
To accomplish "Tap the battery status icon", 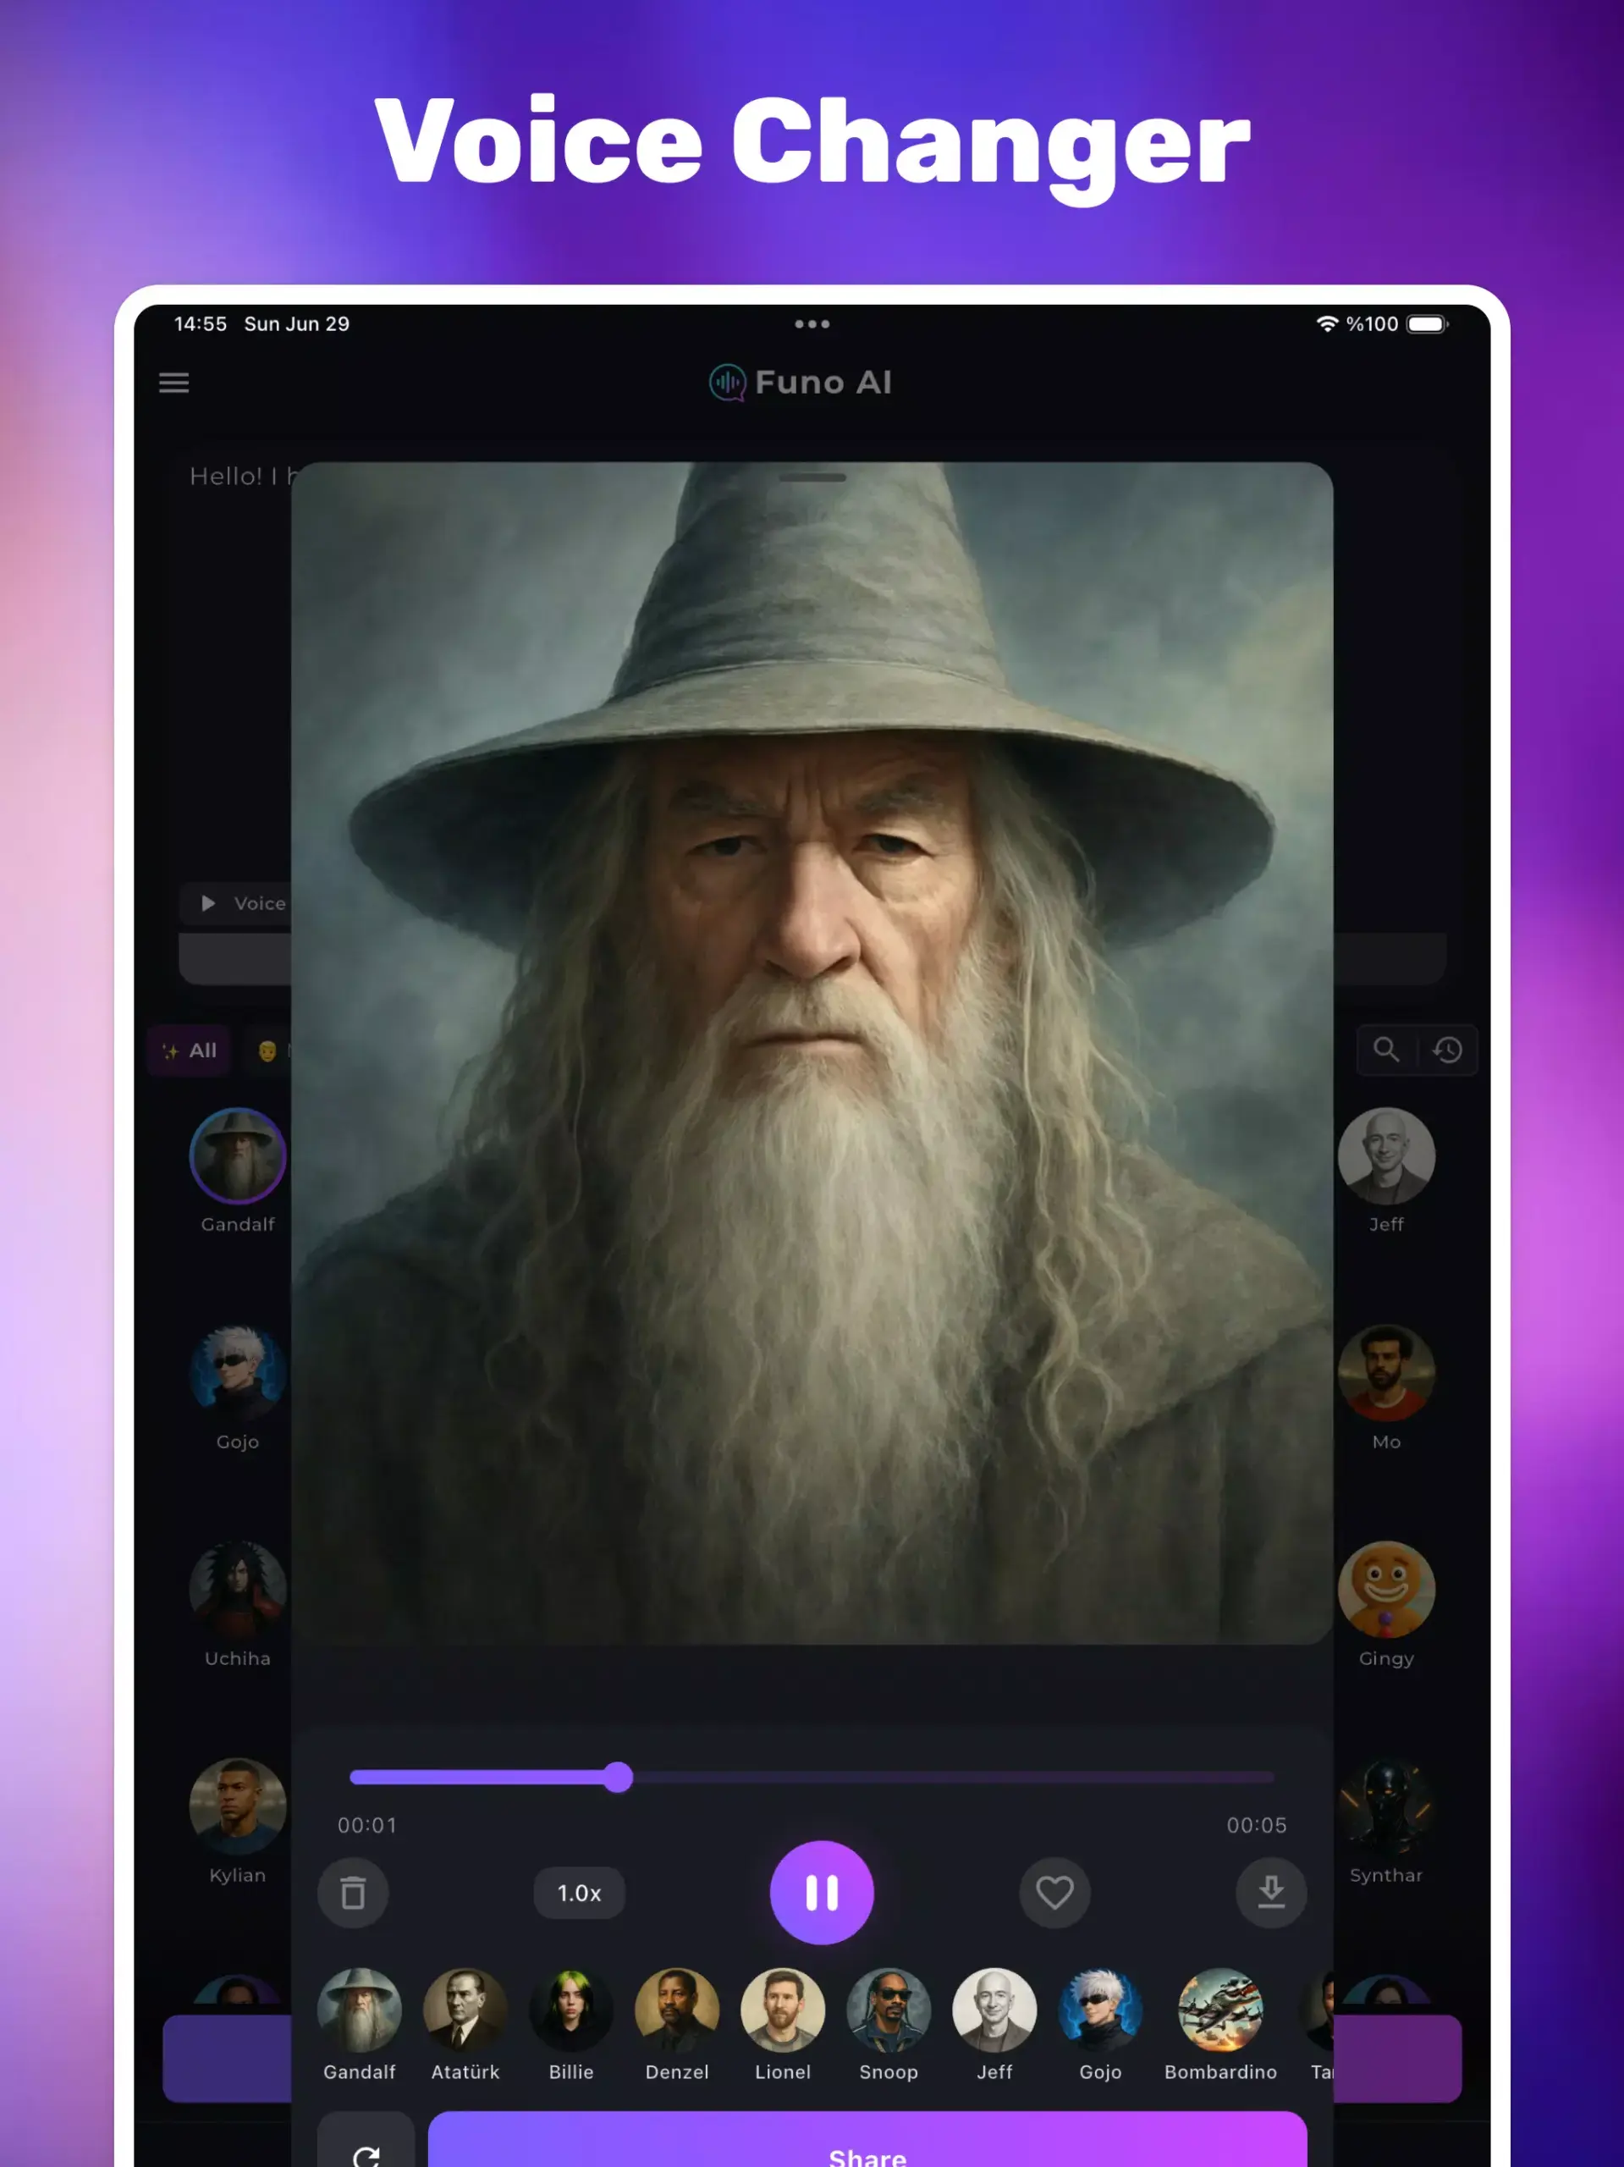I will (1427, 324).
